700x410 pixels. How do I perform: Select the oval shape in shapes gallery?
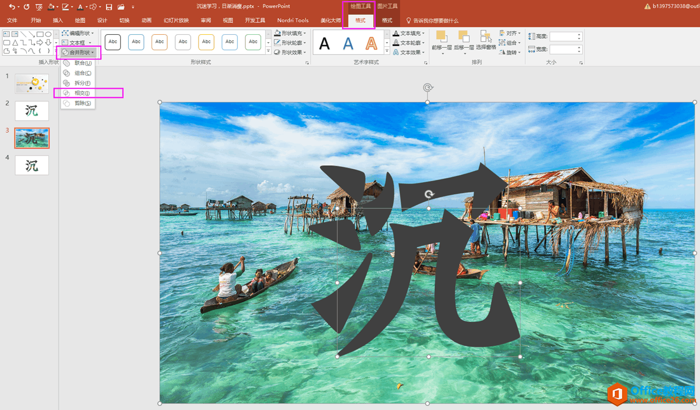(48, 34)
